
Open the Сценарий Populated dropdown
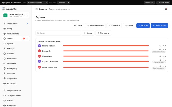pyautogui.click(x=64, y=3)
